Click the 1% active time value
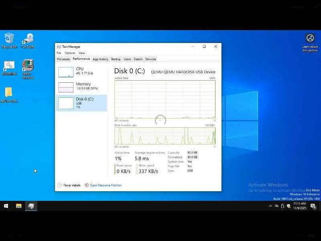 click(x=118, y=159)
